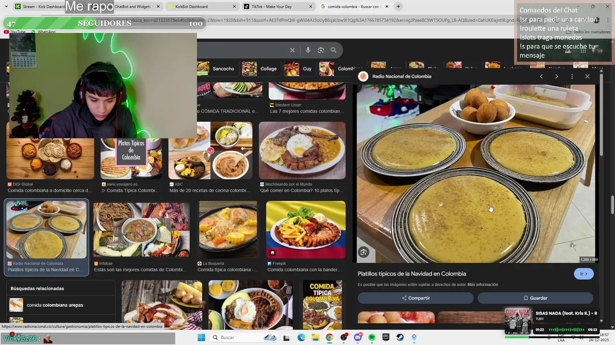The image size is (615, 345).
Task: Click the Ir button to visit the page
Action: pyautogui.click(x=584, y=274)
